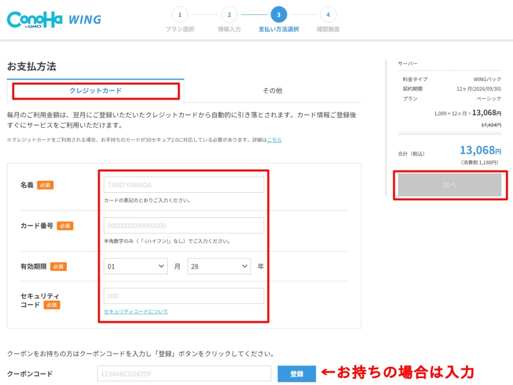
Task: Switch to the その他 payment tab
Action: 272,91
